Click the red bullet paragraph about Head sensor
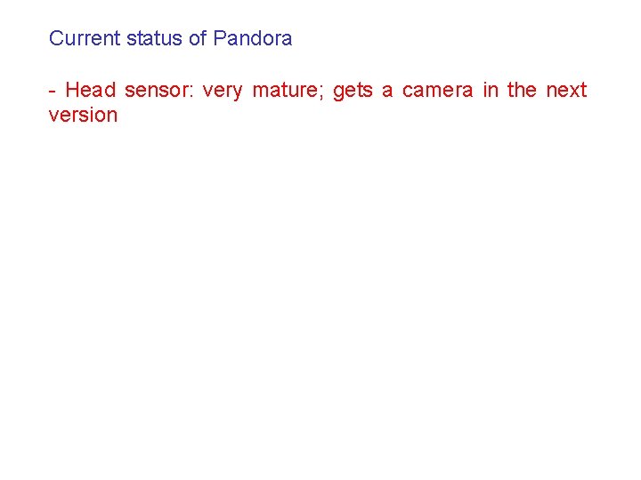The image size is (641, 480). coord(317,102)
